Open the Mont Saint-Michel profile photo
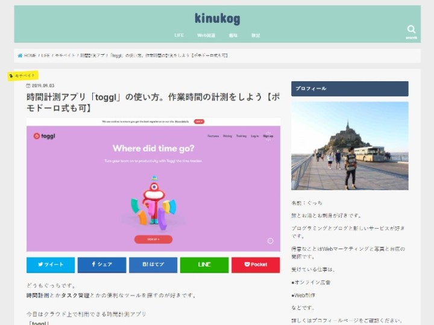Viewport: 434px width, 325px height. click(350, 146)
